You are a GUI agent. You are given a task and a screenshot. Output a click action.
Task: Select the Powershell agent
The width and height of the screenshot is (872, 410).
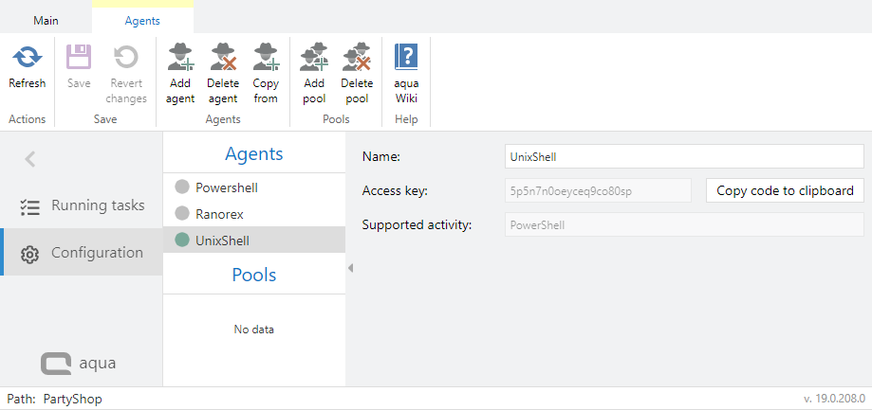226,187
